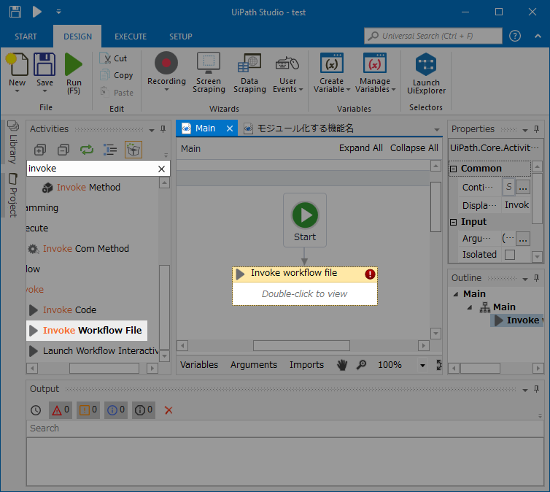Click the error icon on Invoke workflow file

point(370,274)
